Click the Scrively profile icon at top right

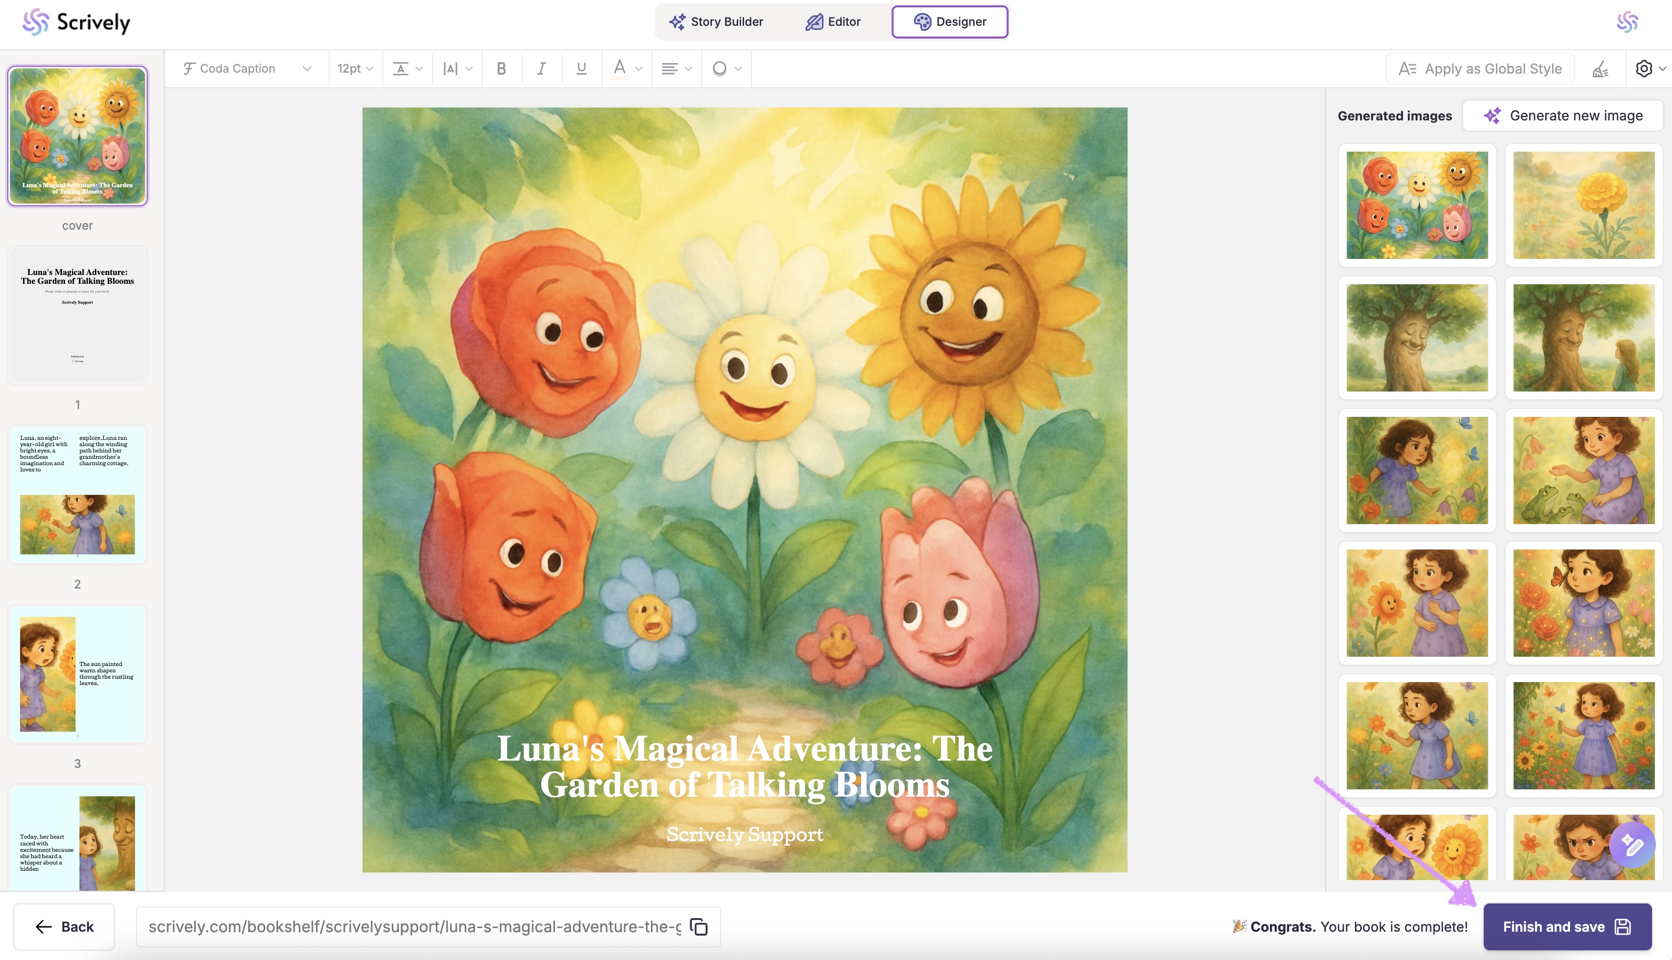1627,22
